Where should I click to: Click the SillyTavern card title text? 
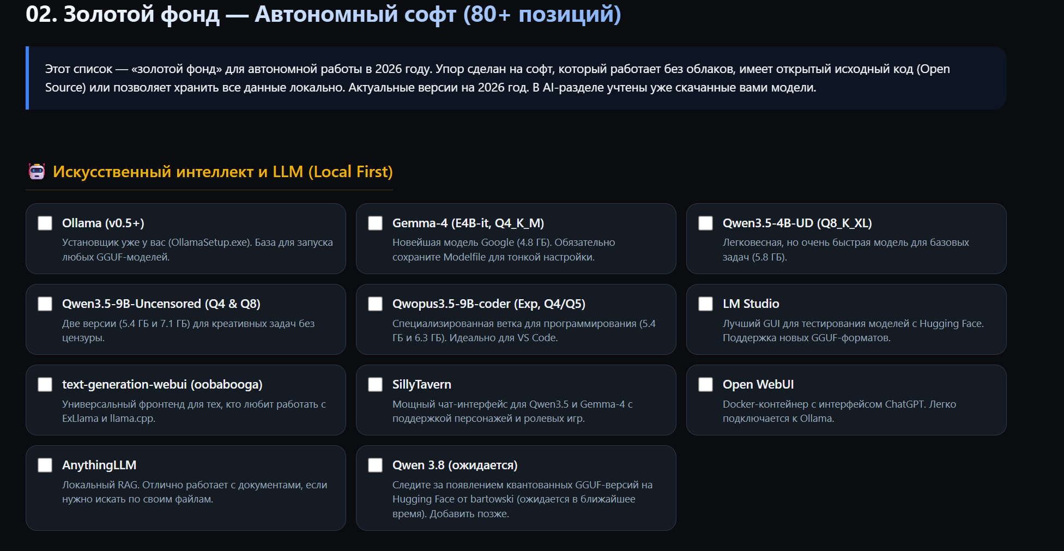click(x=421, y=384)
